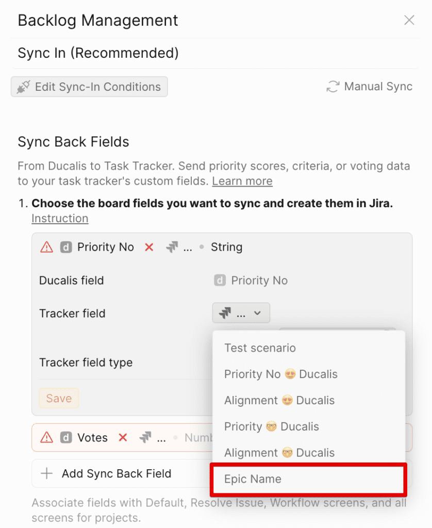432x528 pixels.
Task: Close the Backlog Management panel
Action: (x=409, y=20)
